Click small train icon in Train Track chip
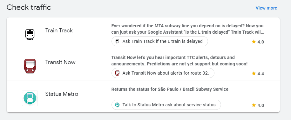The image size is (291, 120). click(x=117, y=41)
